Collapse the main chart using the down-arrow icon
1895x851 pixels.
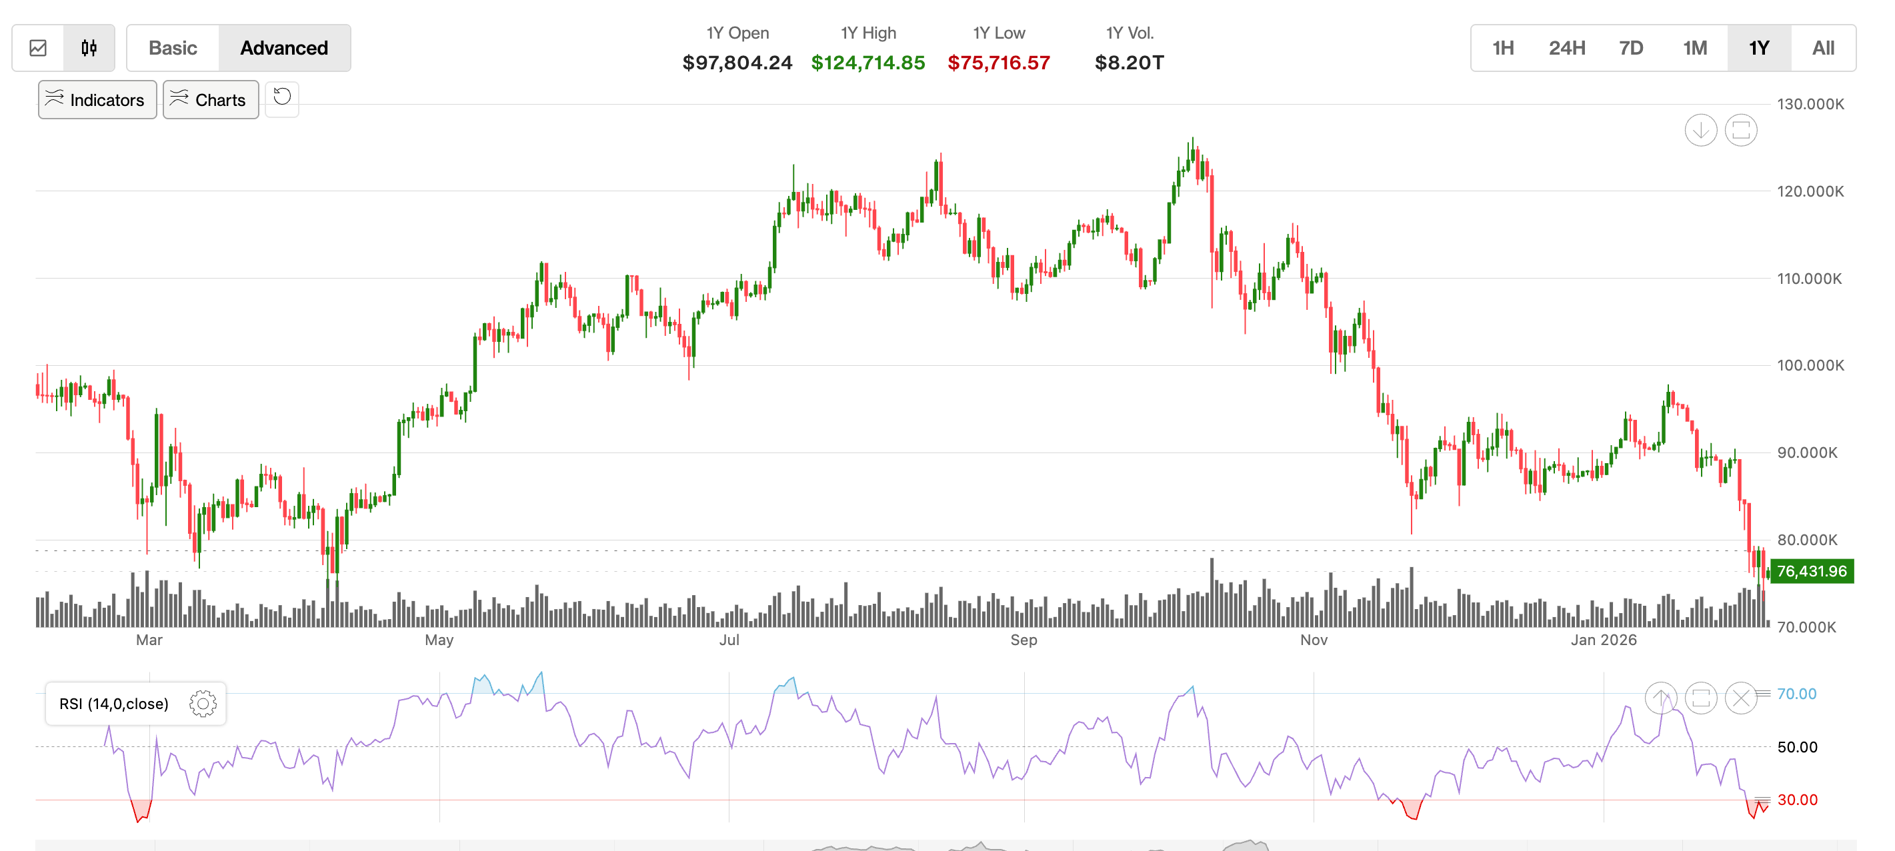tap(1700, 129)
